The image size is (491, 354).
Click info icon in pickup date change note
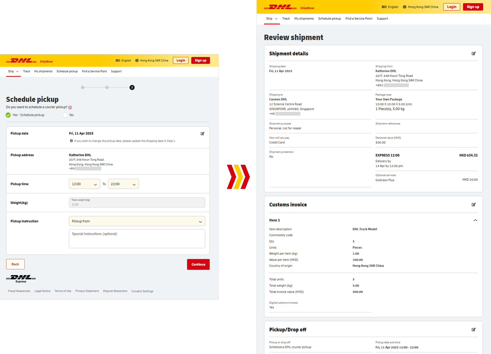71,141
